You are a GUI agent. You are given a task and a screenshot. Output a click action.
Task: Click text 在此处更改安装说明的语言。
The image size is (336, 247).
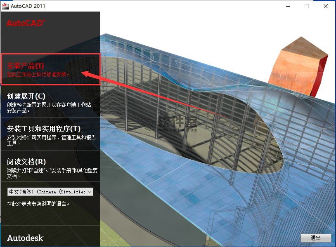coord(38,204)
